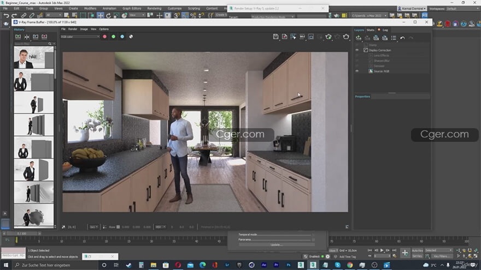Toggle eye of the Denoiser layer

tap(357, 66)
